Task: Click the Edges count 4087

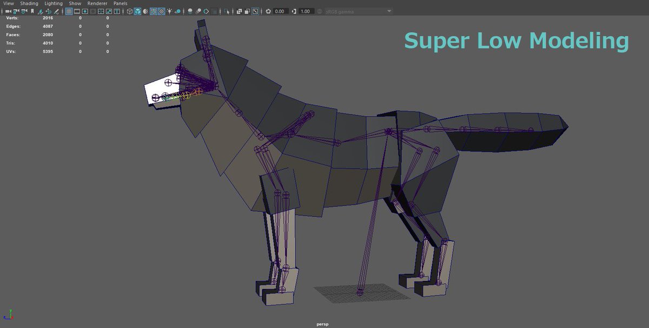Action: (48, 26)
